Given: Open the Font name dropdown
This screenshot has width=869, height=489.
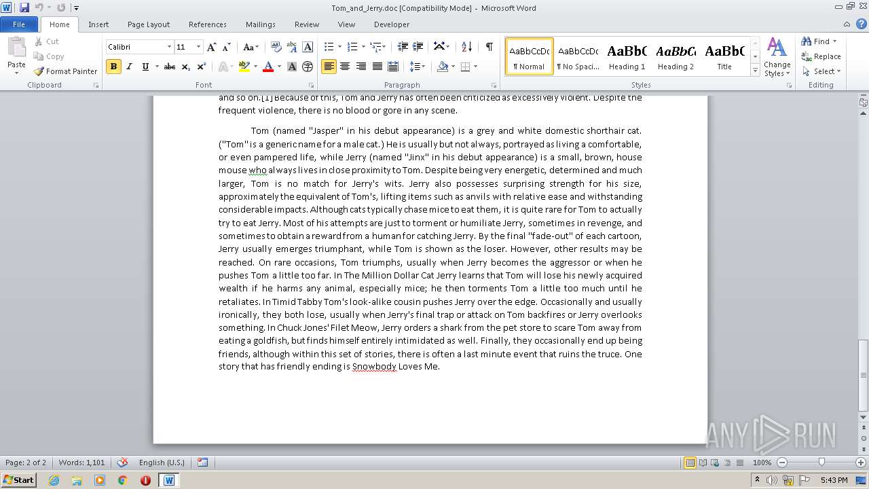Looking at the screenshot, I should pyautogui.click(x=169, y=47).
